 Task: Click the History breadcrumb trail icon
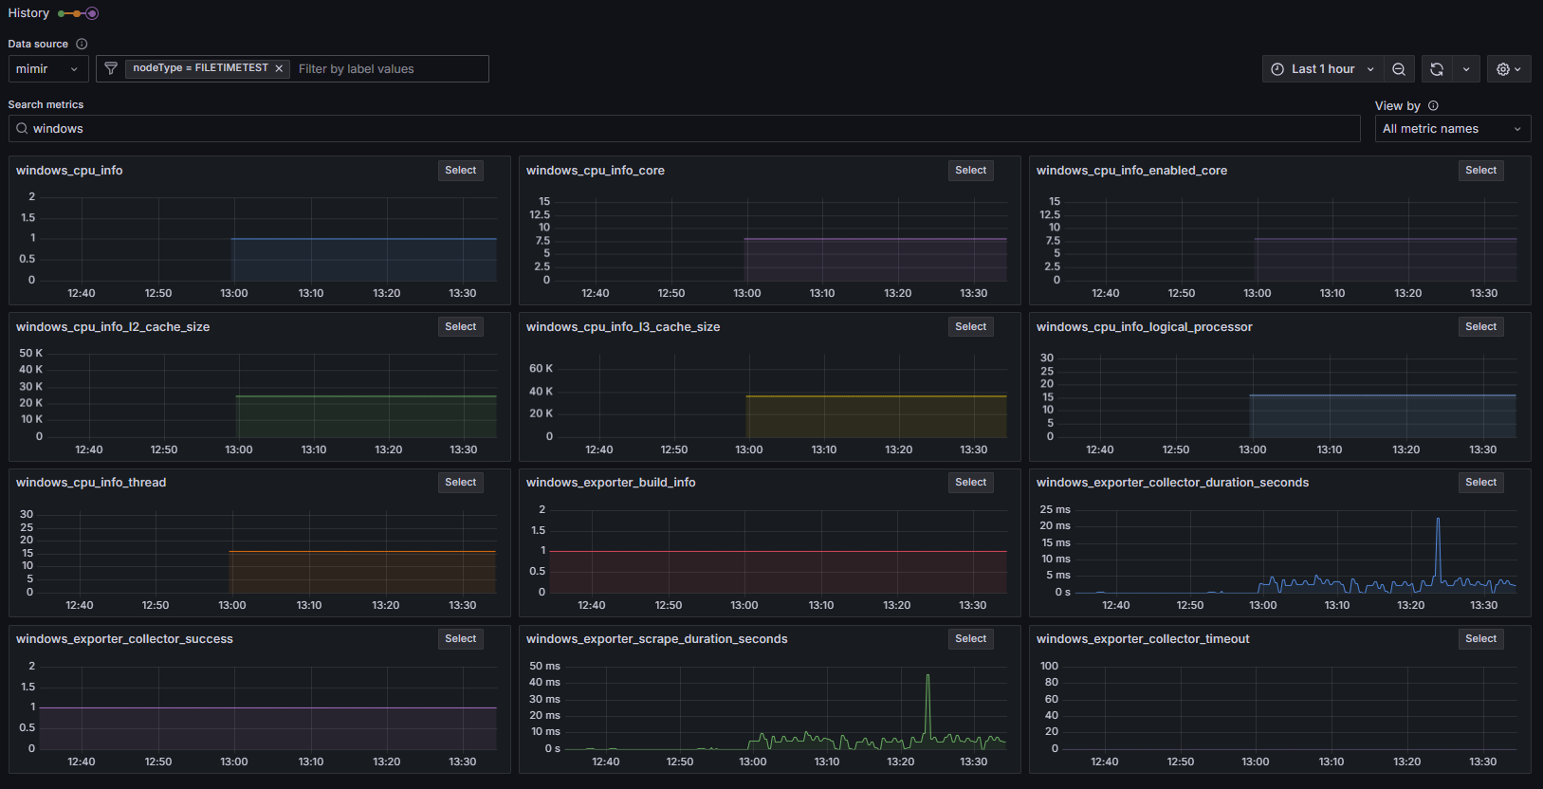(x=78, y=13)
